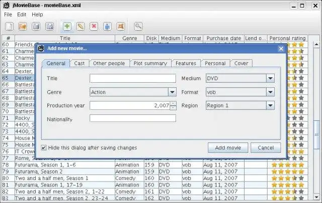
Task: Open the Edit menu
Action: (22, 15)
